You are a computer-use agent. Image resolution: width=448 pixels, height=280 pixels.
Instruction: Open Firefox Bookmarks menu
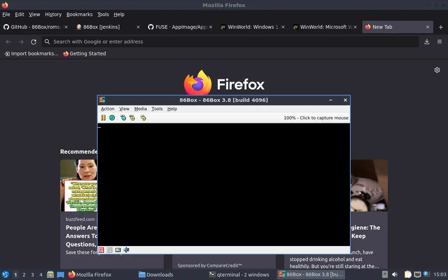pos(79,14)
